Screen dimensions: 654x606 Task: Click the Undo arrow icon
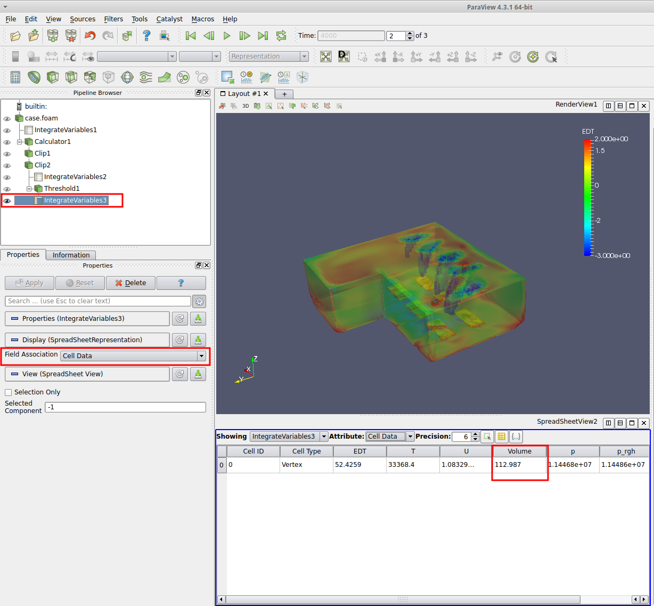[90, 36]
